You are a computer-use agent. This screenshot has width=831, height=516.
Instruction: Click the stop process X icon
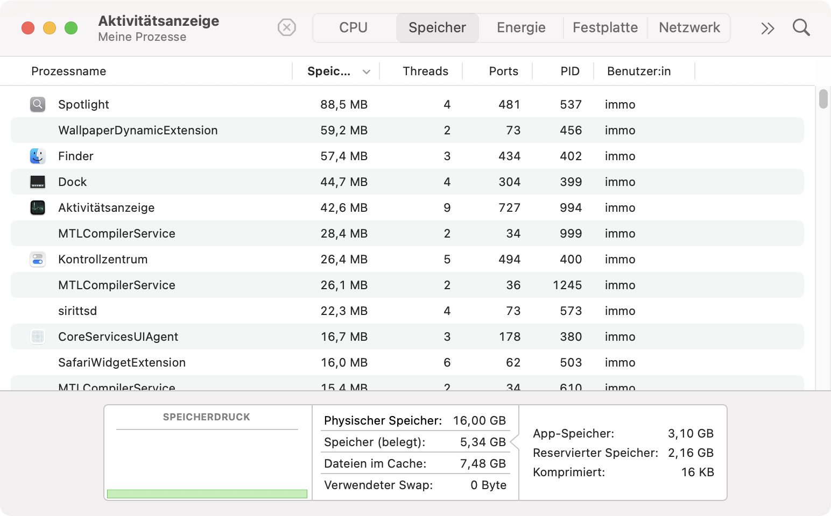click(x=286, y=27)
